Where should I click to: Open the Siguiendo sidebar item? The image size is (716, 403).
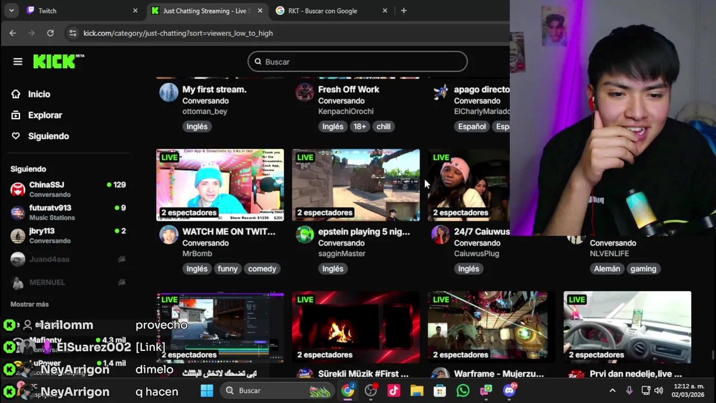40,136
